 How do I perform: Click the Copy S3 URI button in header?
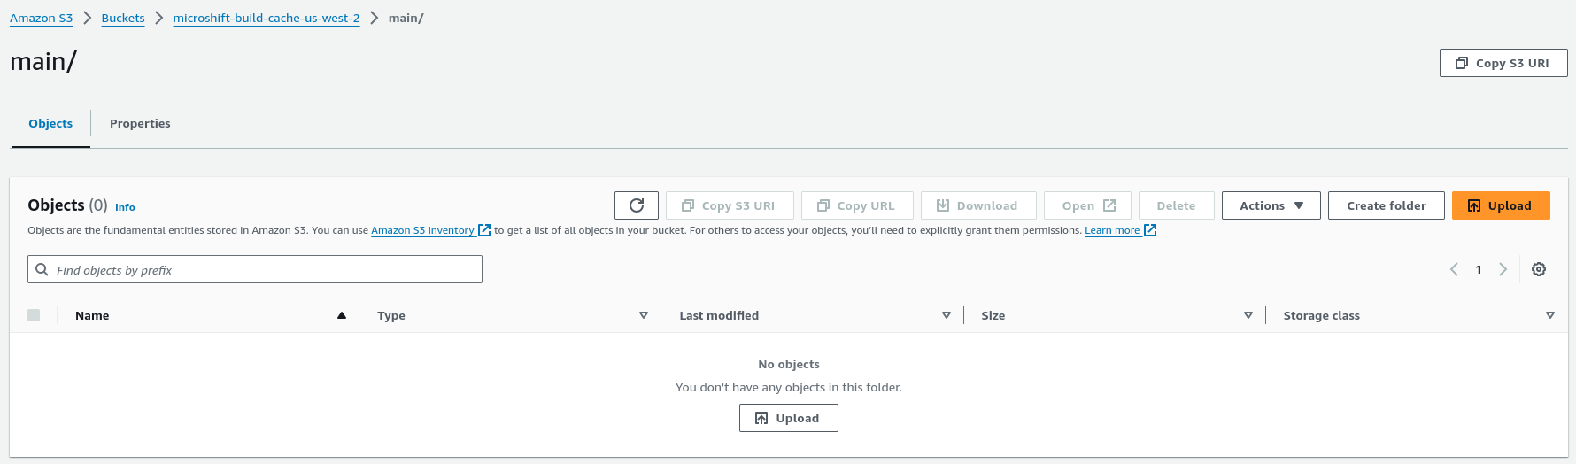point(1503,63)
